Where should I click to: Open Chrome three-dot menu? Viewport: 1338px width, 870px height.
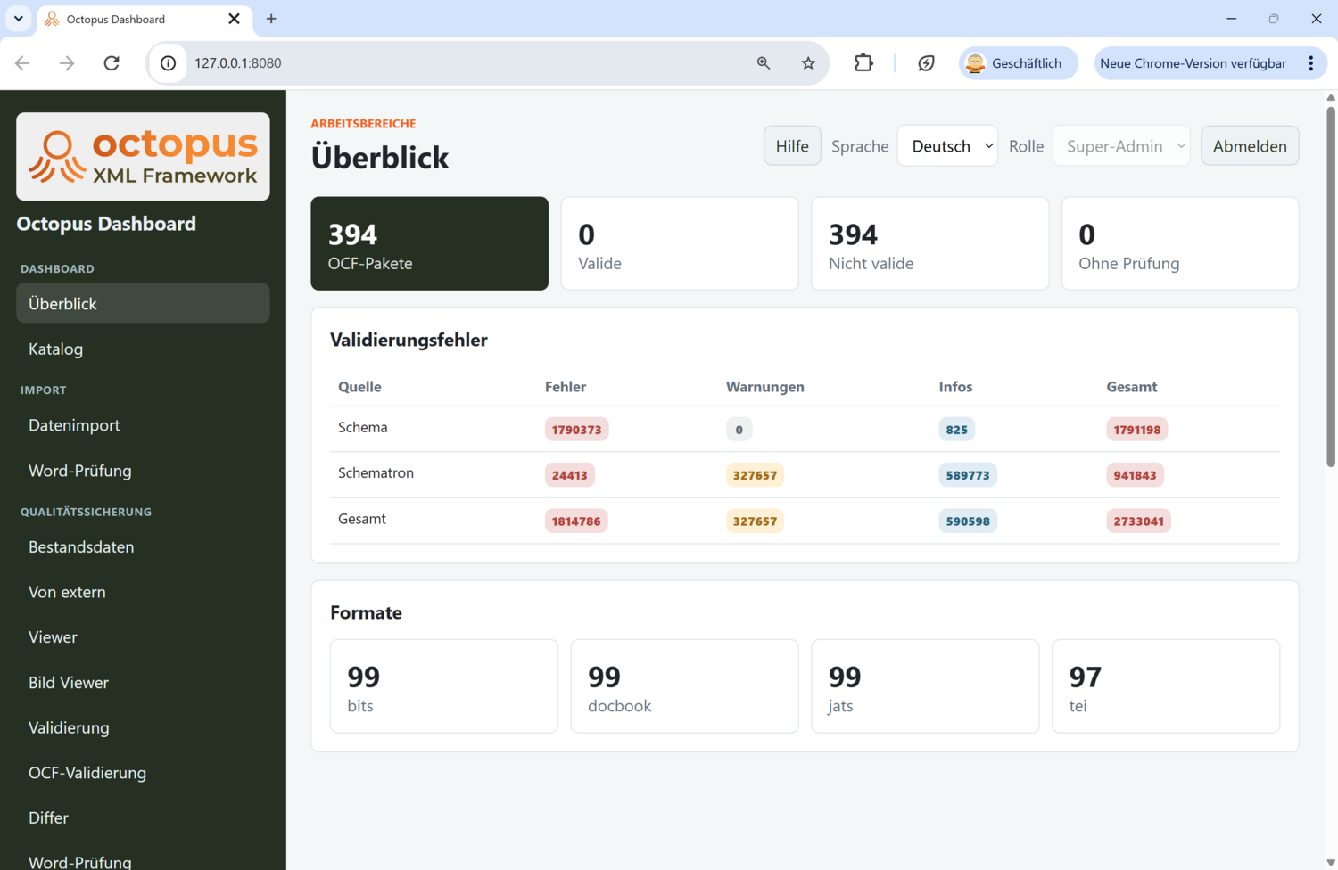(1310, 63)
